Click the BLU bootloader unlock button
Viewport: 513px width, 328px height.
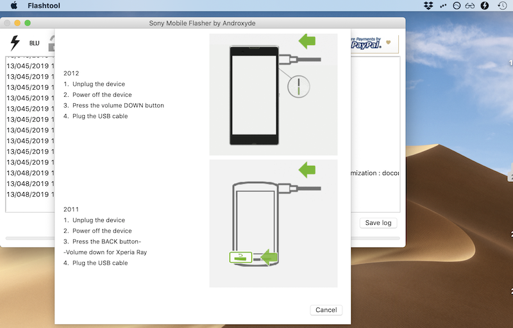pyautogui.click(x=34, y=44)
